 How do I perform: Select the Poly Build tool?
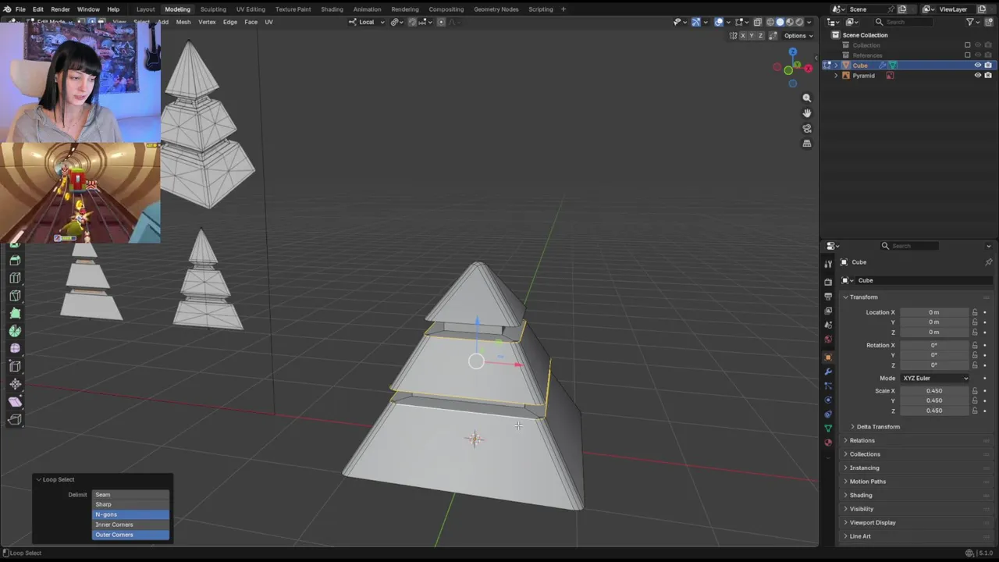(15, 313)
